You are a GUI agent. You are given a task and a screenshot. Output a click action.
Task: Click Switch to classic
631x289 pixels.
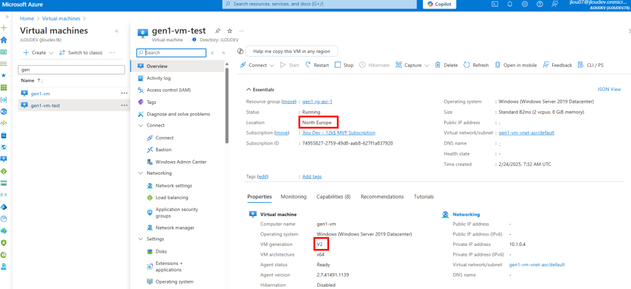coord(81,53)
